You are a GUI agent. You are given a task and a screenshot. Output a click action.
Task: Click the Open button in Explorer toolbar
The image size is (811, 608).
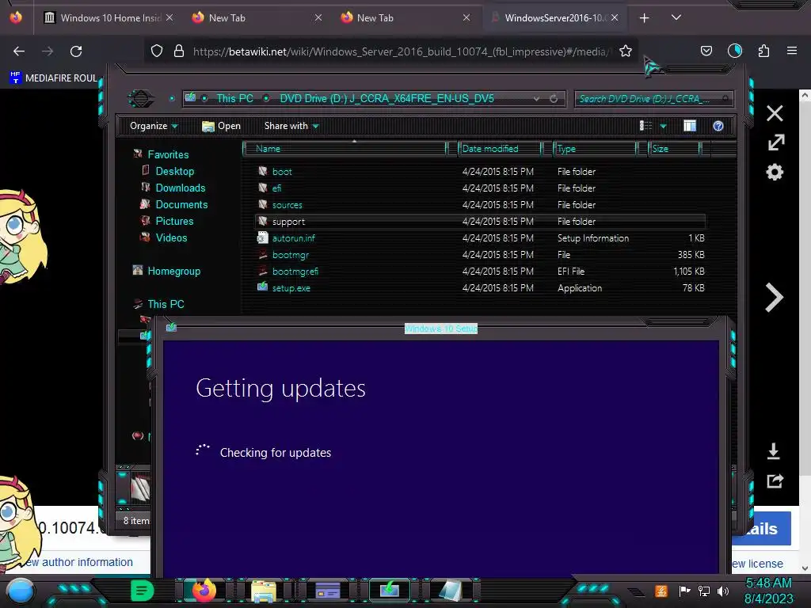click(222, 126)
